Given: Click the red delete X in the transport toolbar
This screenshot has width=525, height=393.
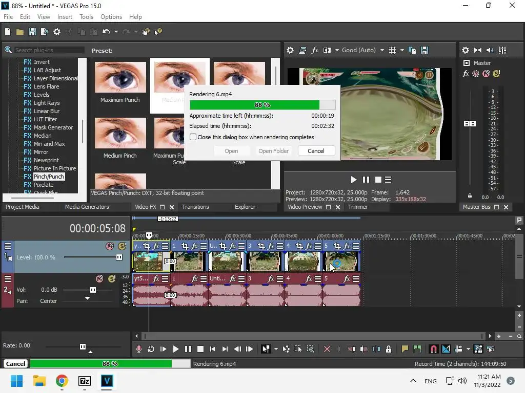Looking at the screenshot, I should 327,349.
